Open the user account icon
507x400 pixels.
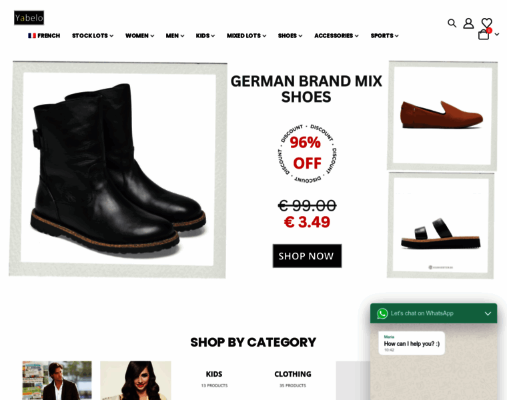pyautogui.click(x=468, y=23)
